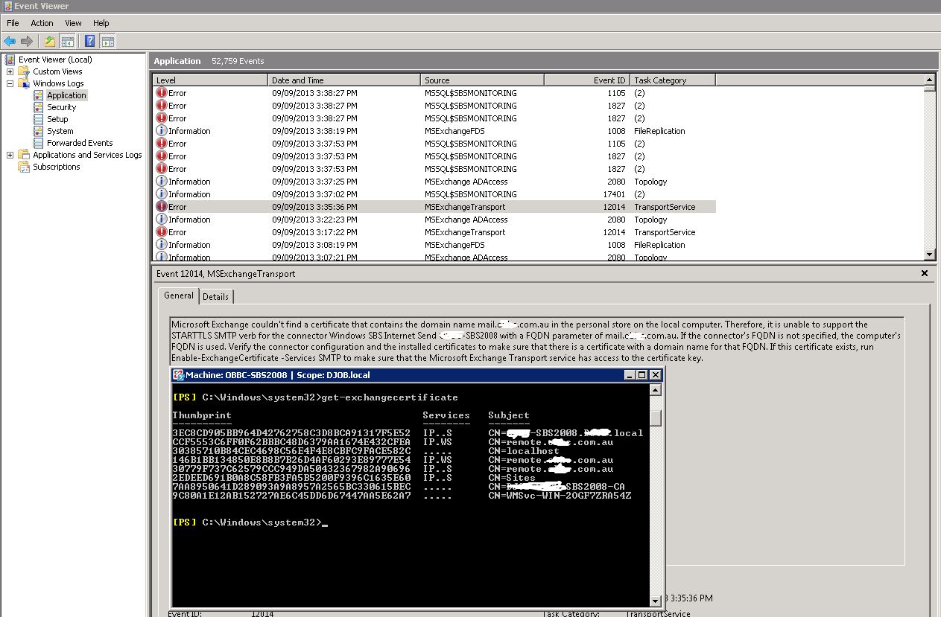The height and width of the screenshot is (617, 941).
Task: Select event ID 17401 cell
Action: (613, 194)
